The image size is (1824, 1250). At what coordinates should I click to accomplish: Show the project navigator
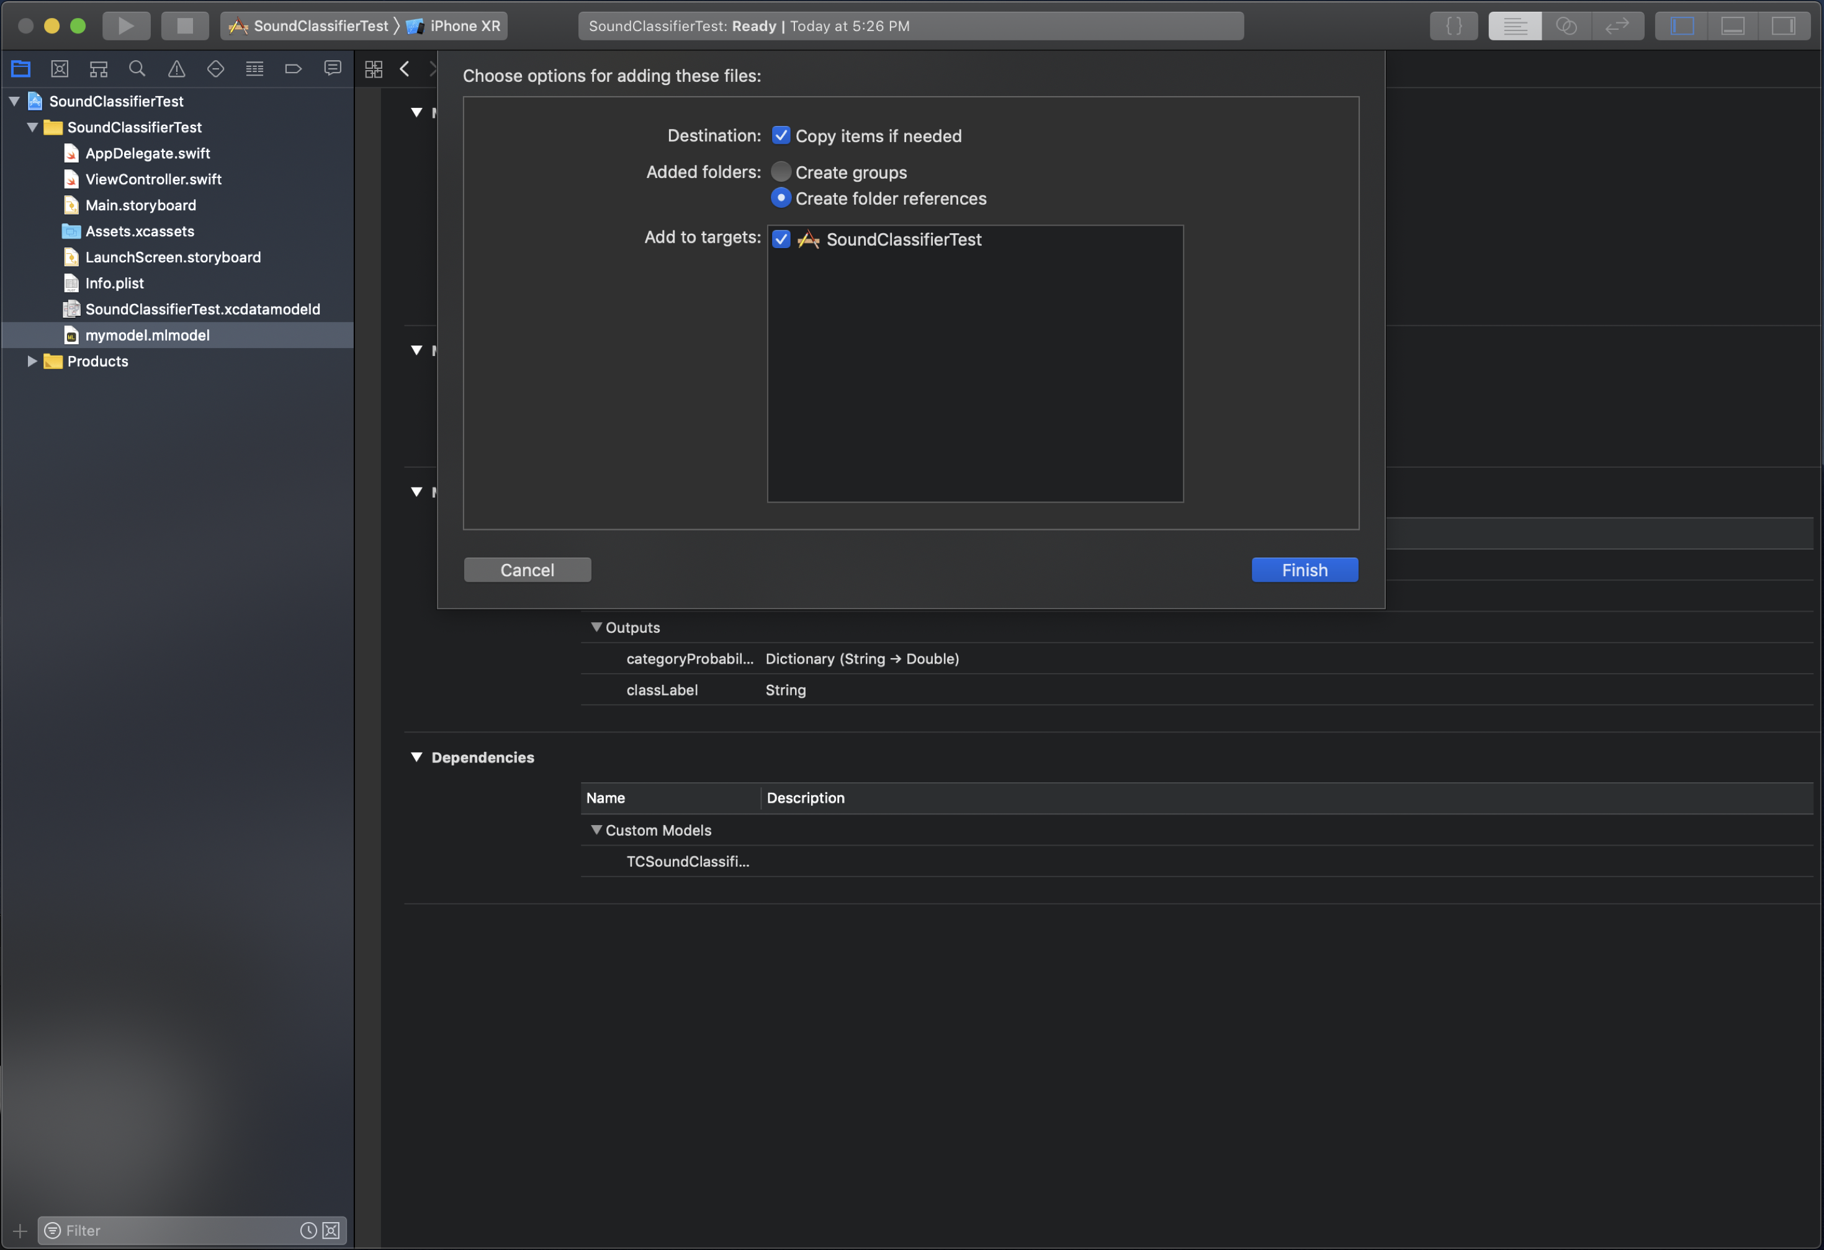[20, 69]
